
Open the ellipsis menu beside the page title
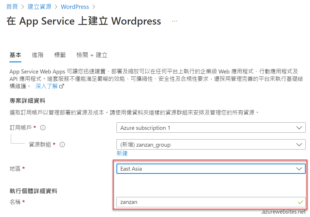(x=175, y=21)
